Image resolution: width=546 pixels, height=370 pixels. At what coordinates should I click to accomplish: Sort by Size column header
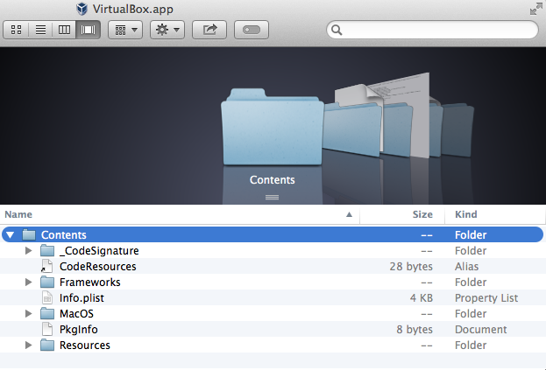click(402, 214)
